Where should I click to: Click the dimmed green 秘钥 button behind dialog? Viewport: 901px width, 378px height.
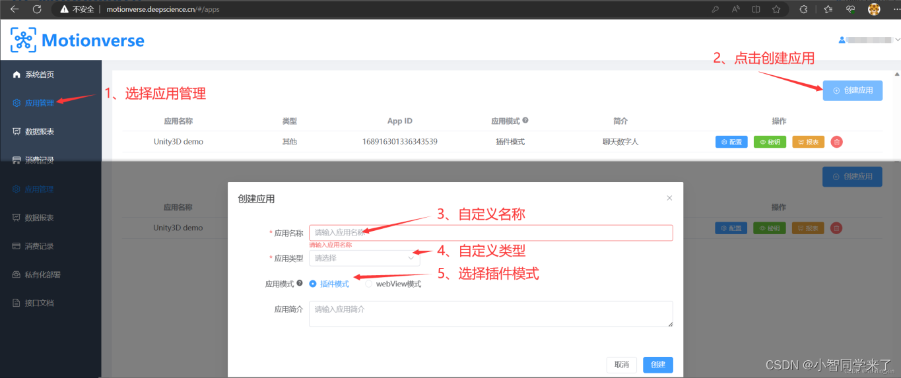(x=770, y=228)
